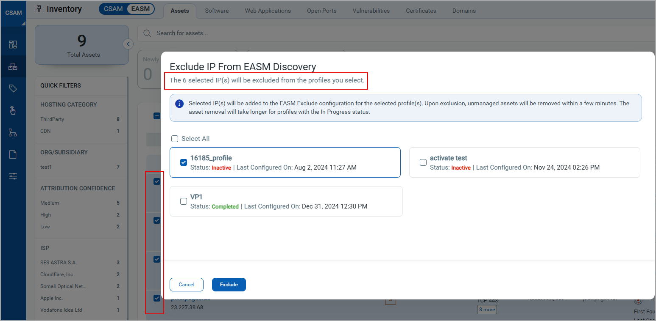This screenshot has width=656, height=321.
Task: Collapse the Total Assets panel via chevron
Action: pyautogui.click(x=128, y=44)
